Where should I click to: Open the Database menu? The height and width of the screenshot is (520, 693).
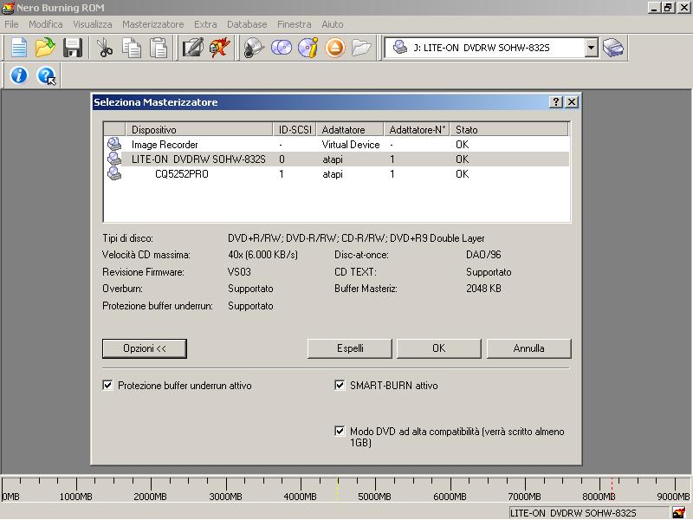click(x=247, y=24)
